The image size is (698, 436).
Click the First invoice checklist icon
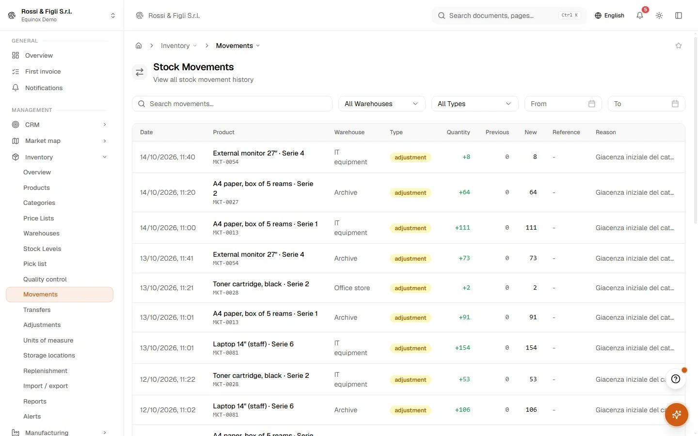(16, 71)
